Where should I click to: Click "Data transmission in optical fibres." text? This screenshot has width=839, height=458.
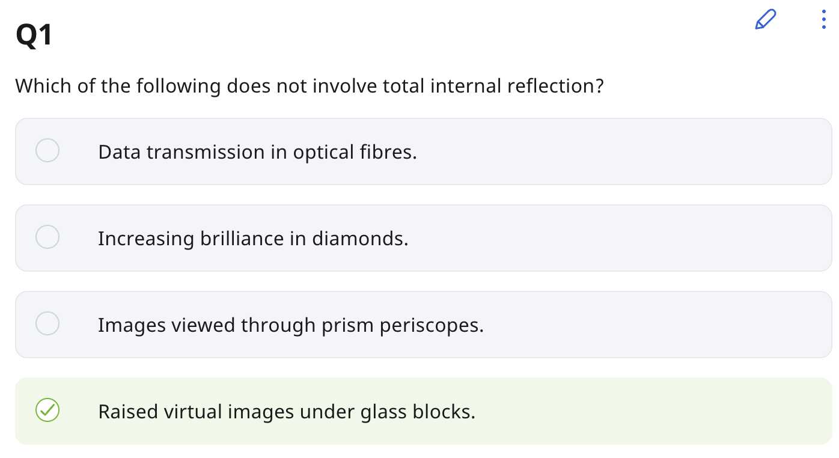coord(257,152)
